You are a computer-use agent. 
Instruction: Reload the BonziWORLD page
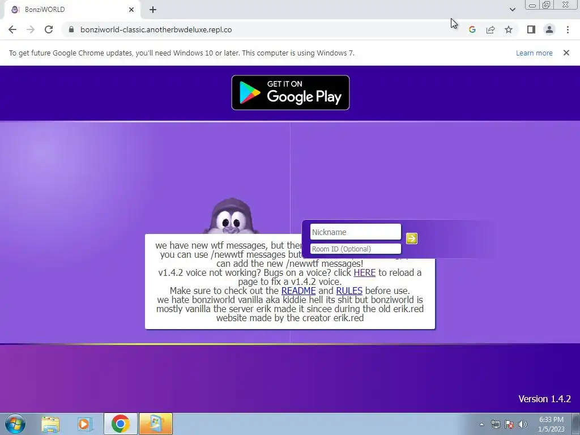point(49,29)
